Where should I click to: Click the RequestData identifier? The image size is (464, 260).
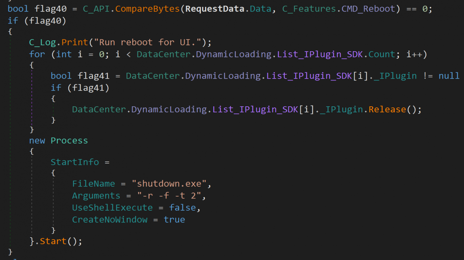[215, 9]
